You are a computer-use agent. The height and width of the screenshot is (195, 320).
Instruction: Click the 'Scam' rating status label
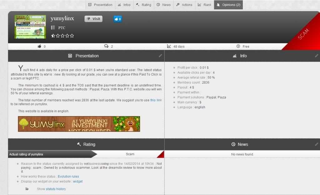point(130,154)
